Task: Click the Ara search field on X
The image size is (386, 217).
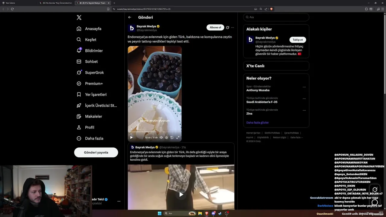Action: (x=276, y=17)
